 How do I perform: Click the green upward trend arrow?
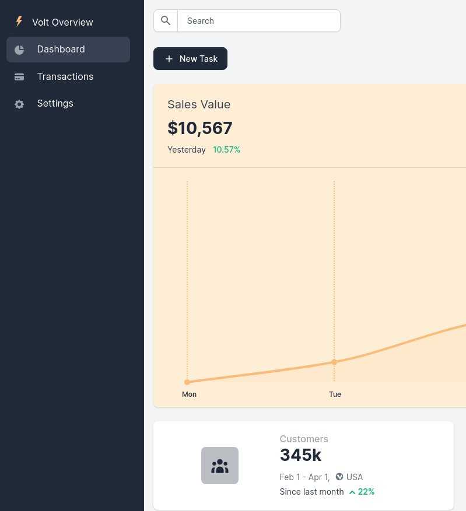352,492
